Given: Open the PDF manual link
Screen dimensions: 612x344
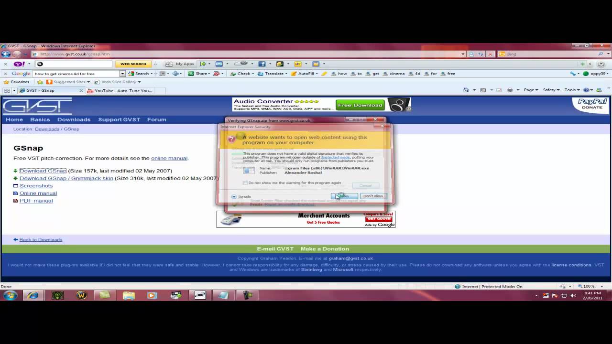Looking at the screenshot, I should [36, 201].
